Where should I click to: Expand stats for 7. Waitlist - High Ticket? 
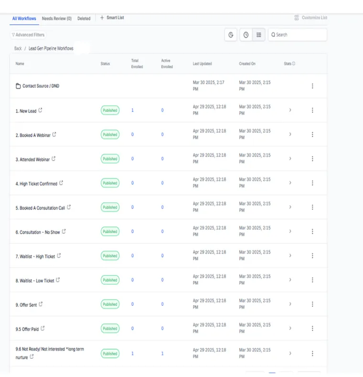pos(290,256)
